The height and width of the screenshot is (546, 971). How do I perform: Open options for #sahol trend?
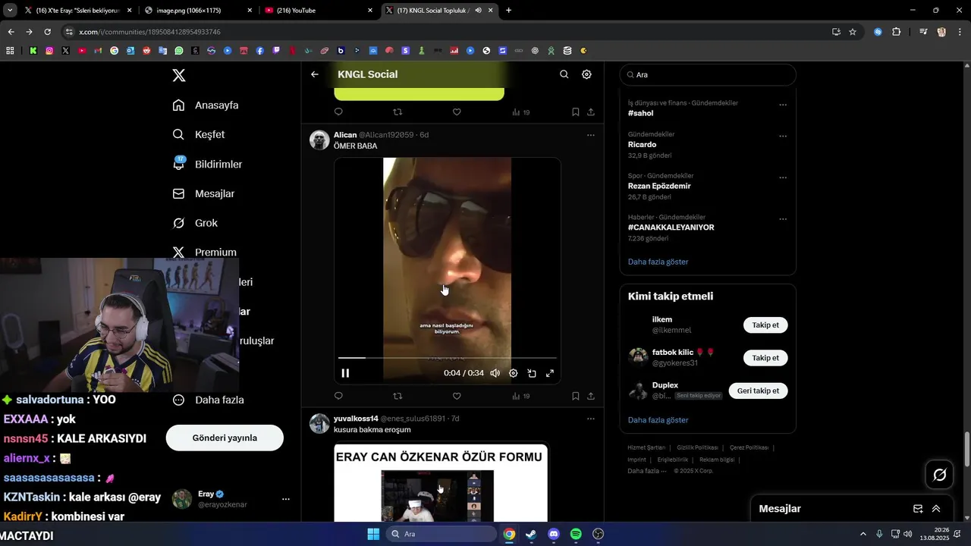tap(783, 105)
